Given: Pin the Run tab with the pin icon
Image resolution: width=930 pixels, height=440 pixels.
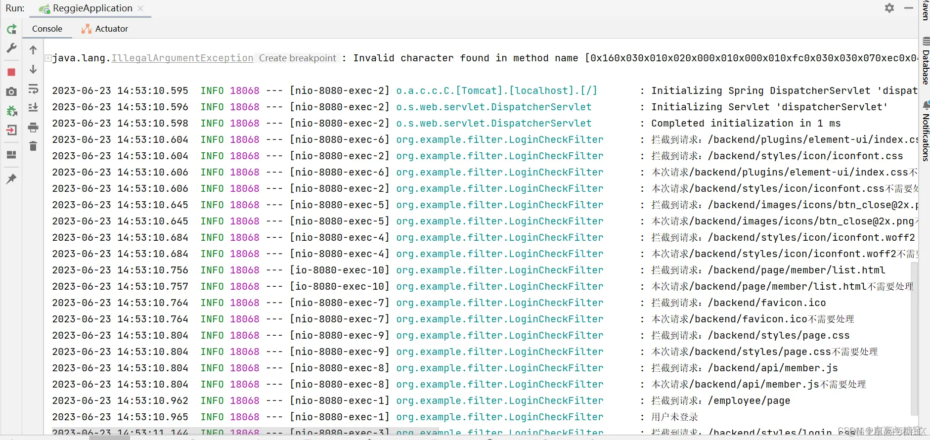Looking at the screenshot, I should click(11, 178).
